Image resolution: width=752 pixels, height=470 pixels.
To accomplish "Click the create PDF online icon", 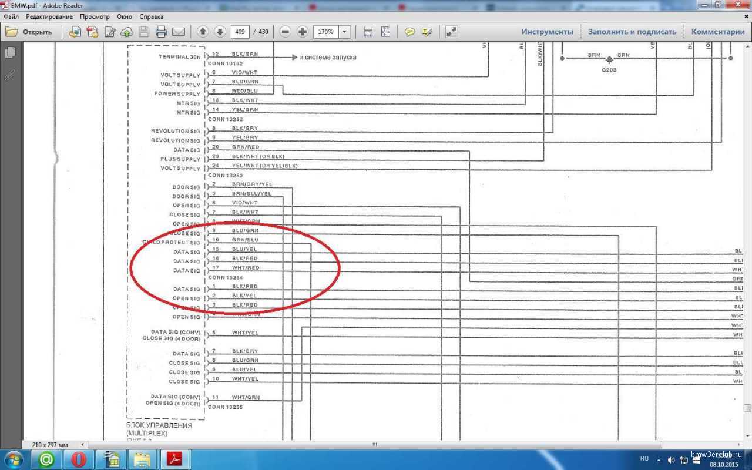I will (75, 32).
